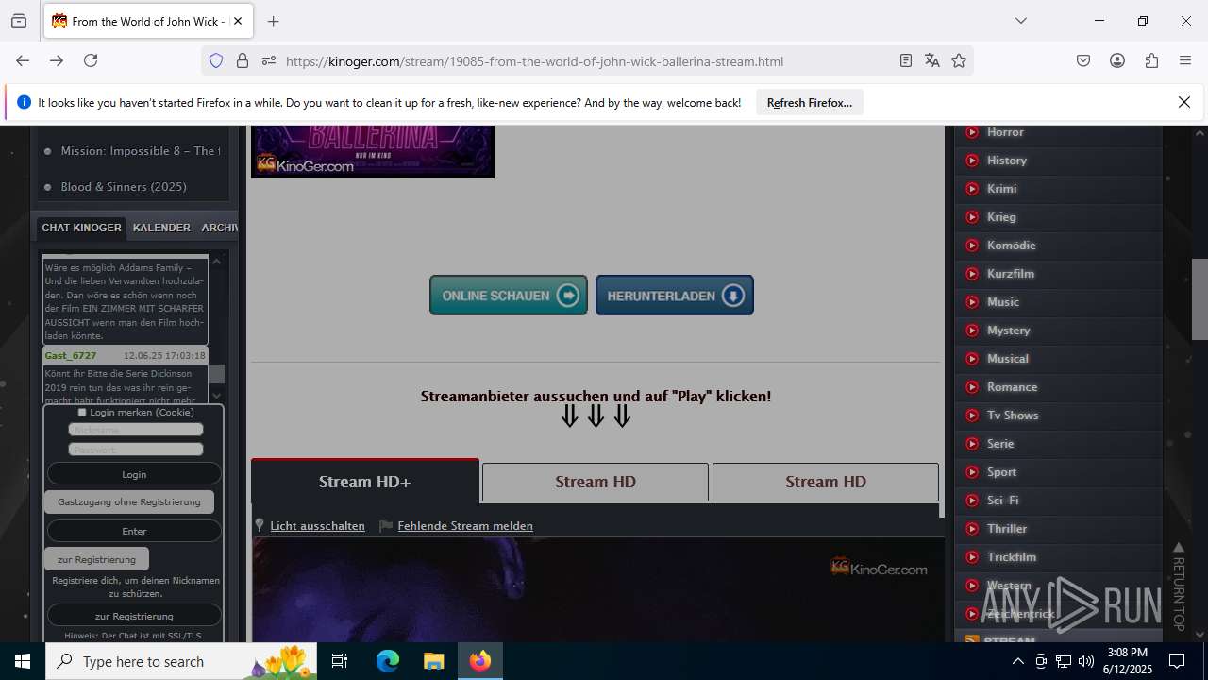Click the page vertical scrollbar thumb

1200,298
